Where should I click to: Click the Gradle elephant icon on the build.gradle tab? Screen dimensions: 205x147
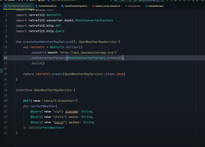[147, 6]
